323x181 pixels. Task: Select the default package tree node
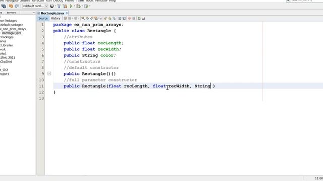pyautogui.click(x=12, y=25)
